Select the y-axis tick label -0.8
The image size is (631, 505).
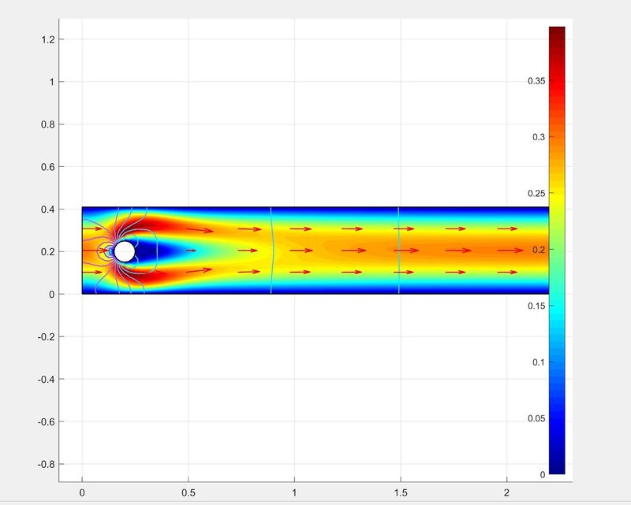[x=46, y=464]
